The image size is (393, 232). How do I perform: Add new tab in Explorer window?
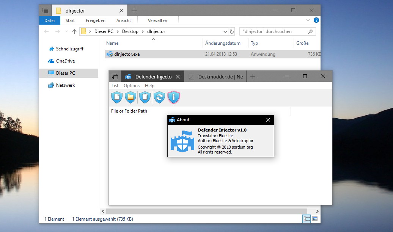134,11
